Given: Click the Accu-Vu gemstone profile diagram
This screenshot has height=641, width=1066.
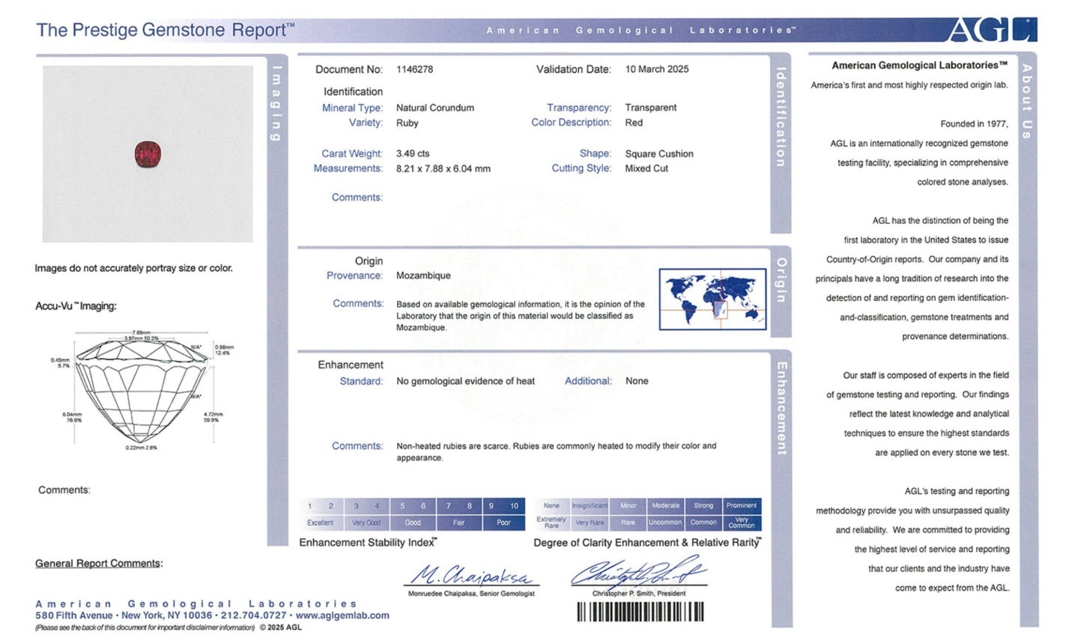Looking at the screenshot, I should click(x=142, y=388).
